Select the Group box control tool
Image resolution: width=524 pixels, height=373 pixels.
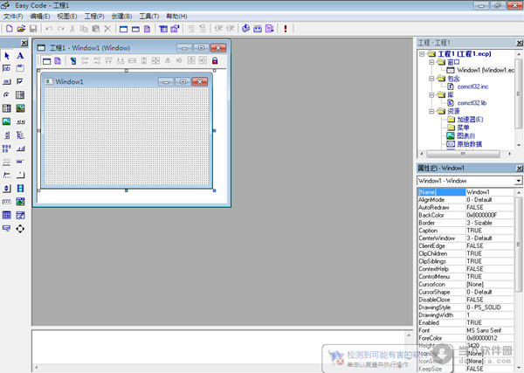pyautogui.click(x=20, y=68)
